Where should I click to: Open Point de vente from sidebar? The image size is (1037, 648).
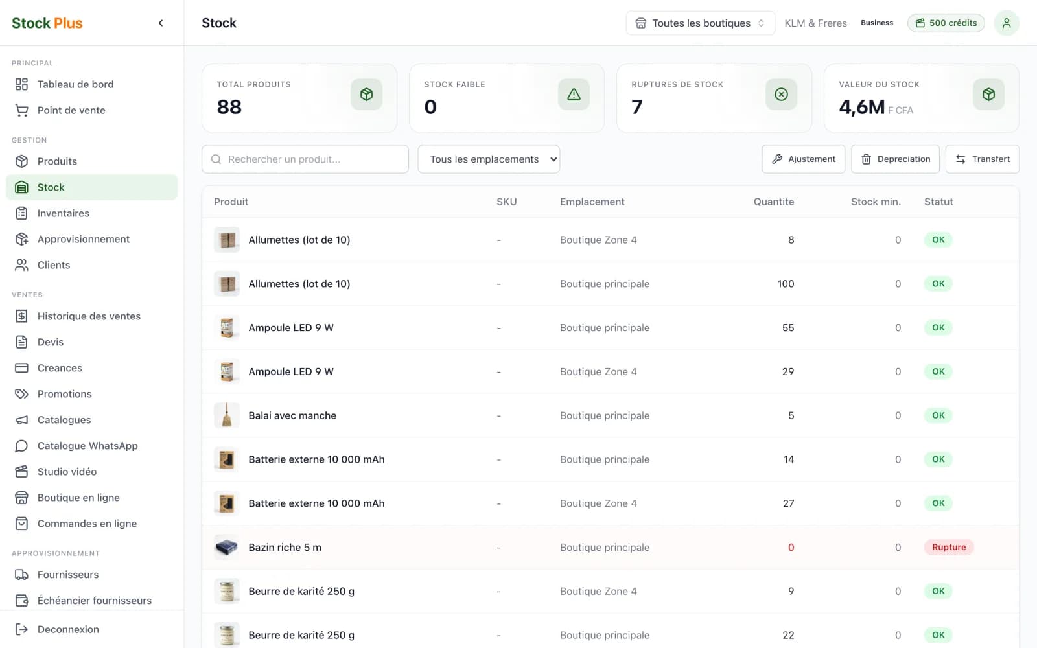pos(91,110)
